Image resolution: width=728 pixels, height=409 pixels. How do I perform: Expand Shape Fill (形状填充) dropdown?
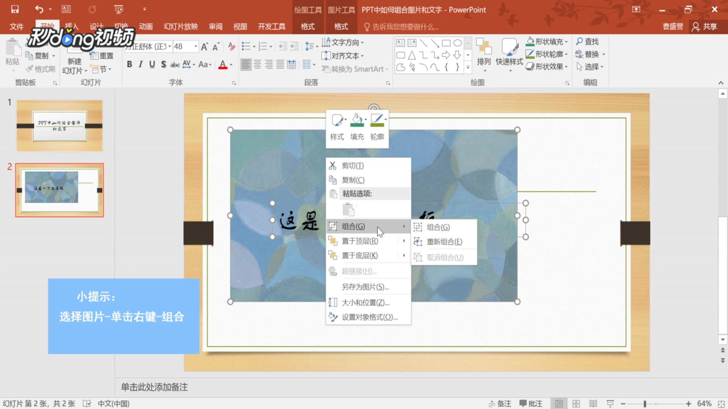tap(566, 42)
